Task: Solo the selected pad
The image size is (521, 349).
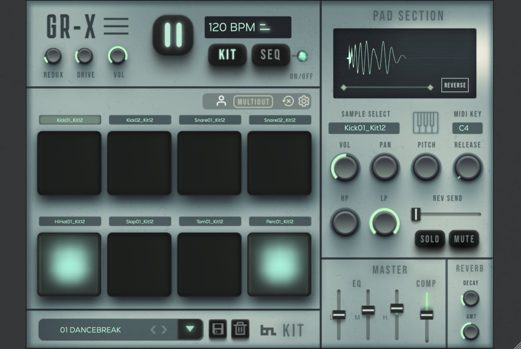Action: point(429,239)
